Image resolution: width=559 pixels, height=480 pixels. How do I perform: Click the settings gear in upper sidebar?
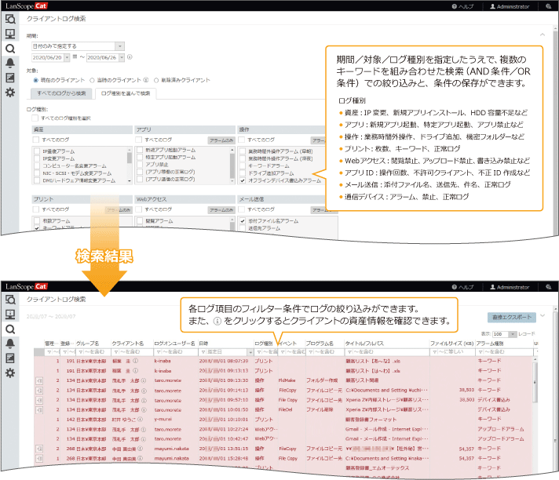pyautogui.click(x=10, y=93)
